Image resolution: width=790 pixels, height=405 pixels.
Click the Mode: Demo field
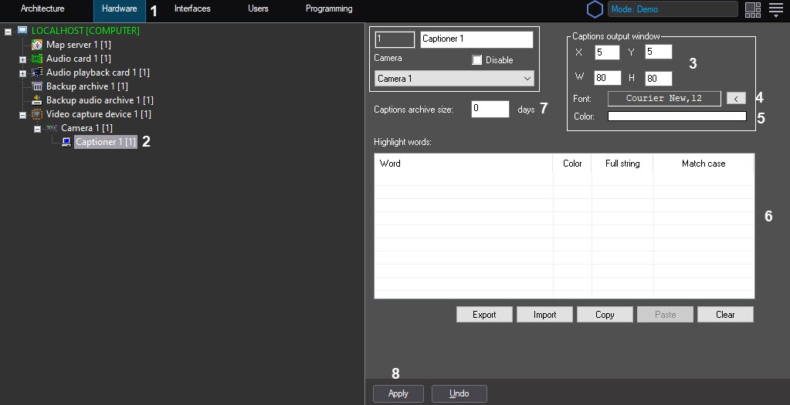pyautogui.click(x=673, y=9)
